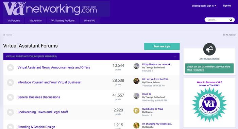Click forum icon beside Introduce Yourself
The width and height of the screenshot is (238, 129).
[11, 82]
